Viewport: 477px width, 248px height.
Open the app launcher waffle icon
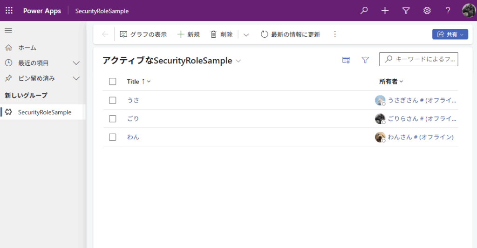click(x=9, y=11)
